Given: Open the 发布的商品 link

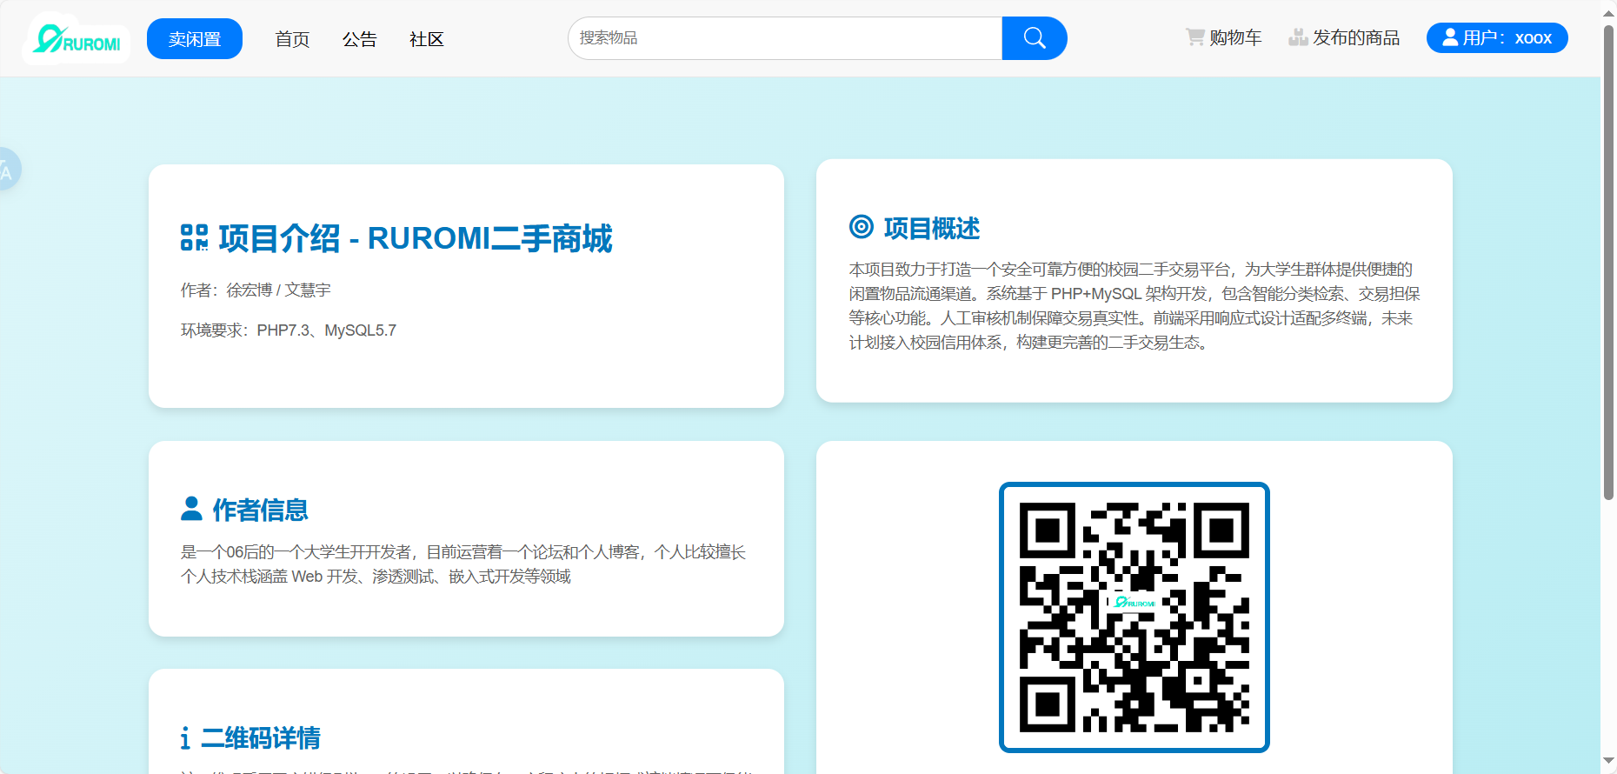Looking at the screenshot, I should tap(1356, 37).
